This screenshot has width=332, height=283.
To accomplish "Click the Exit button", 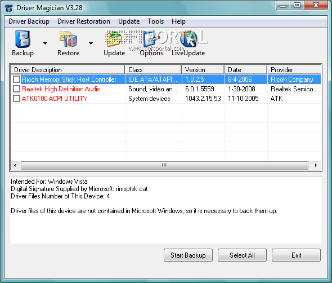I will 296,255.
